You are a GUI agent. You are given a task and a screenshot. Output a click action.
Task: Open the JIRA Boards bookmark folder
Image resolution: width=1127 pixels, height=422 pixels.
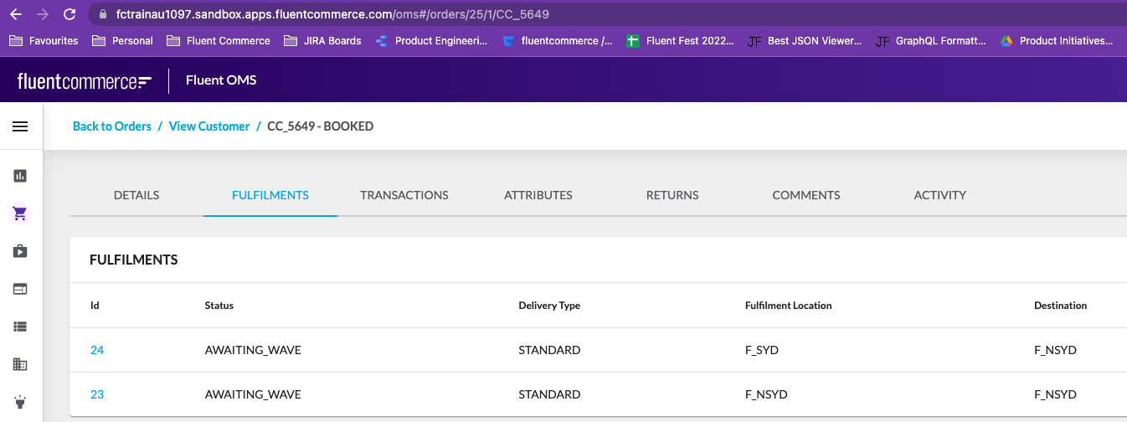pyautogui.click(x=323, y=40)
